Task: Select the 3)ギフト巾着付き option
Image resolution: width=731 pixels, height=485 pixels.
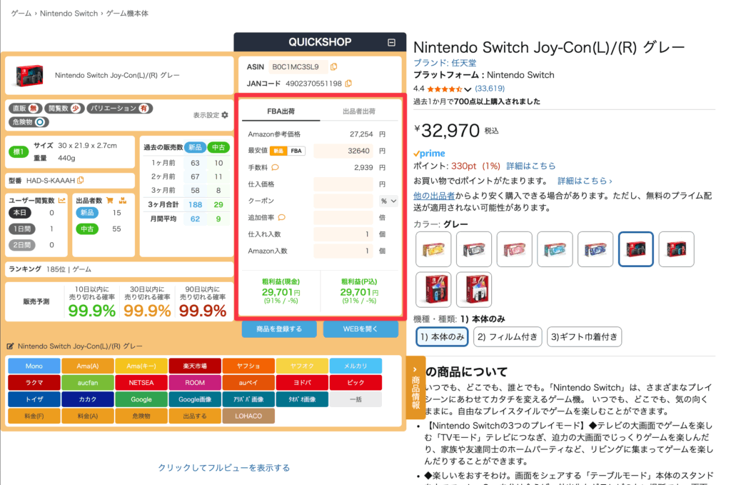Action: (584, 336)
